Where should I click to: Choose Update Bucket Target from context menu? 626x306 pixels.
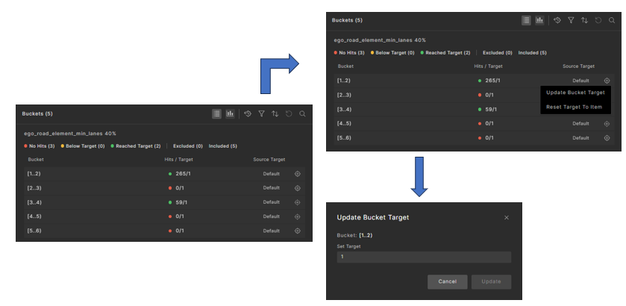[x=575, y=93]
